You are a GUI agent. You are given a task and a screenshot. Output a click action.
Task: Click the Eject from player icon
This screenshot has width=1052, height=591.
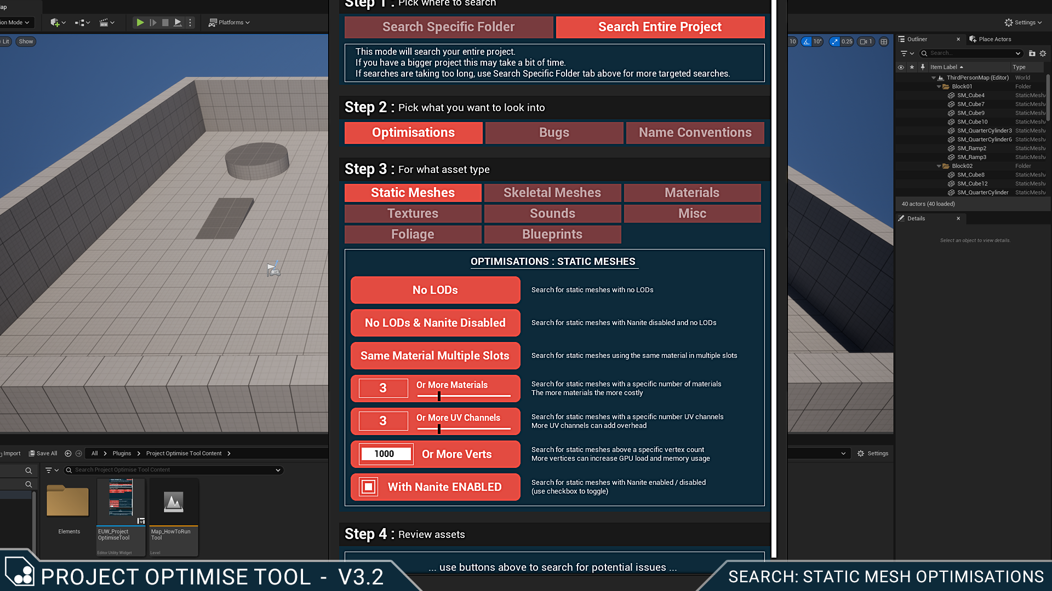point(178,22)
